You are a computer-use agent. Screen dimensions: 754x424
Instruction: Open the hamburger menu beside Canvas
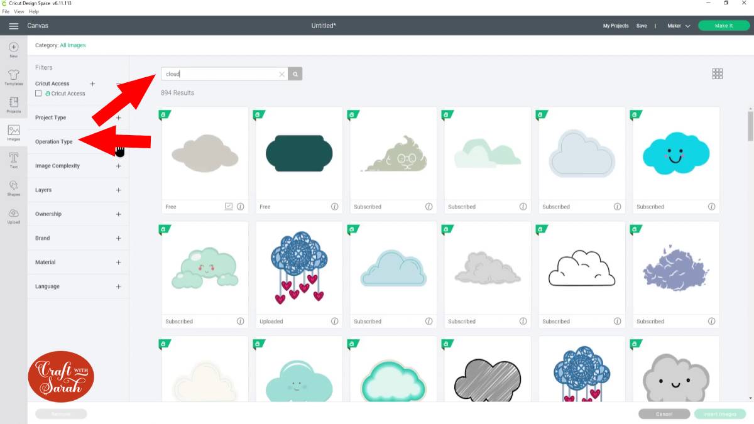point(13,26)
